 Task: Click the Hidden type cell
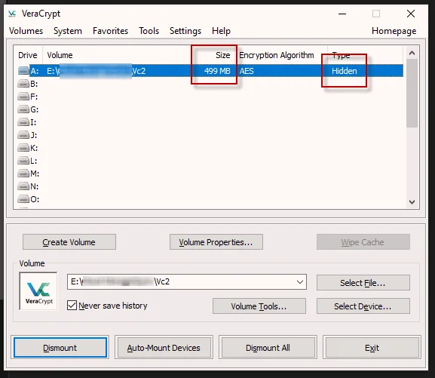[345, 71]
